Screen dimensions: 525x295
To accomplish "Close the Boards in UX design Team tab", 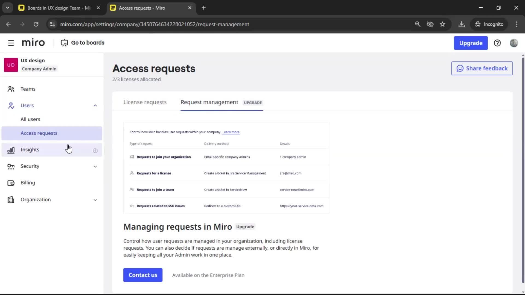I will coord(98,8).
